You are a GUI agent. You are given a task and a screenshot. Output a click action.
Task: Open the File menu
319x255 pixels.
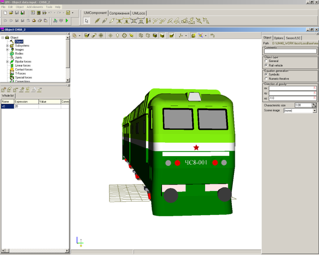point(3,7)
